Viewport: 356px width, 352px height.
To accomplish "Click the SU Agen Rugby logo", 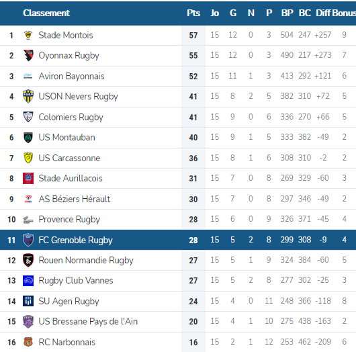I will click(x=28, y=301).
